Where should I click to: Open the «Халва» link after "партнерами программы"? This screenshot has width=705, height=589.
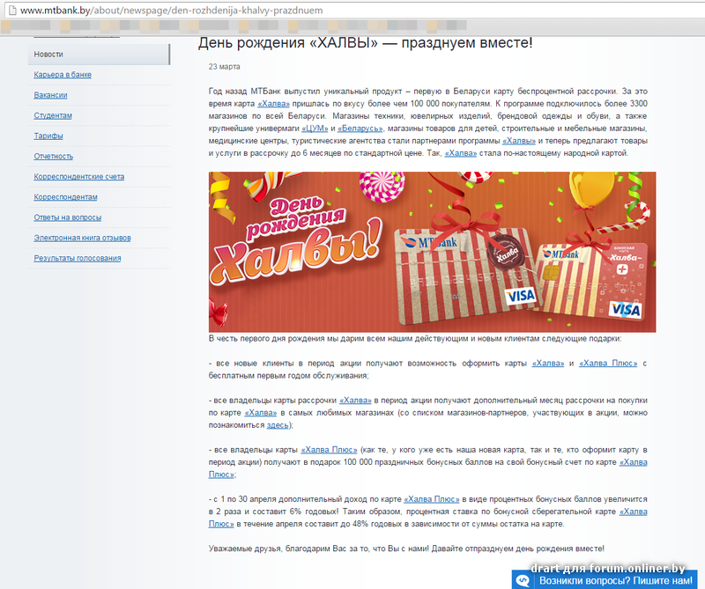pos(519,141)
